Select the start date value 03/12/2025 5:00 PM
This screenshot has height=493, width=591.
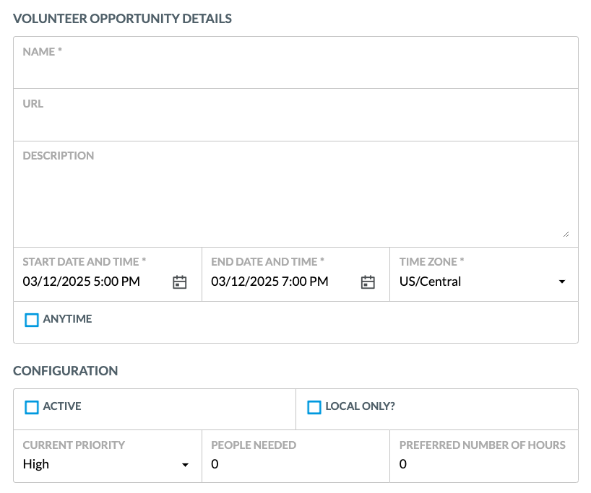82,282
